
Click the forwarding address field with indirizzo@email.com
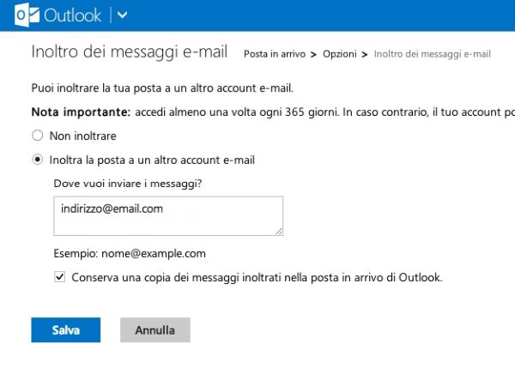(x=167, y=215)
